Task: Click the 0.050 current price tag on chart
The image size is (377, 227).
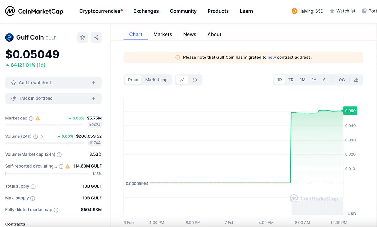Action: click(x=350, y=111)
